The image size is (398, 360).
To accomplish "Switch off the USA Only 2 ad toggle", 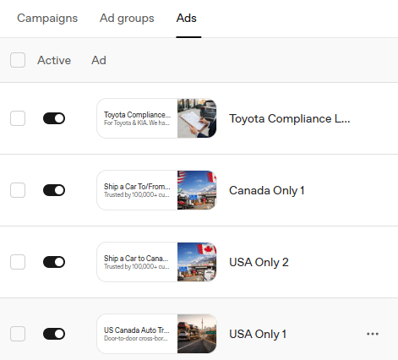I will (54, 262).
